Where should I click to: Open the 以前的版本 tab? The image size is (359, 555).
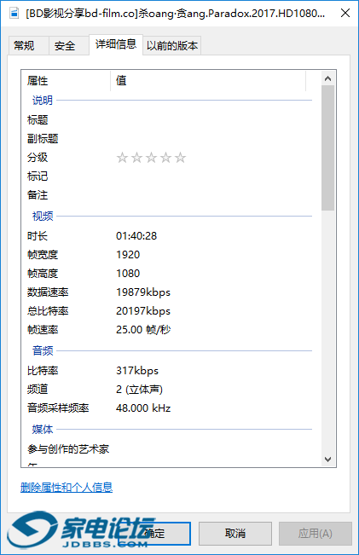(x=172, y=46)
